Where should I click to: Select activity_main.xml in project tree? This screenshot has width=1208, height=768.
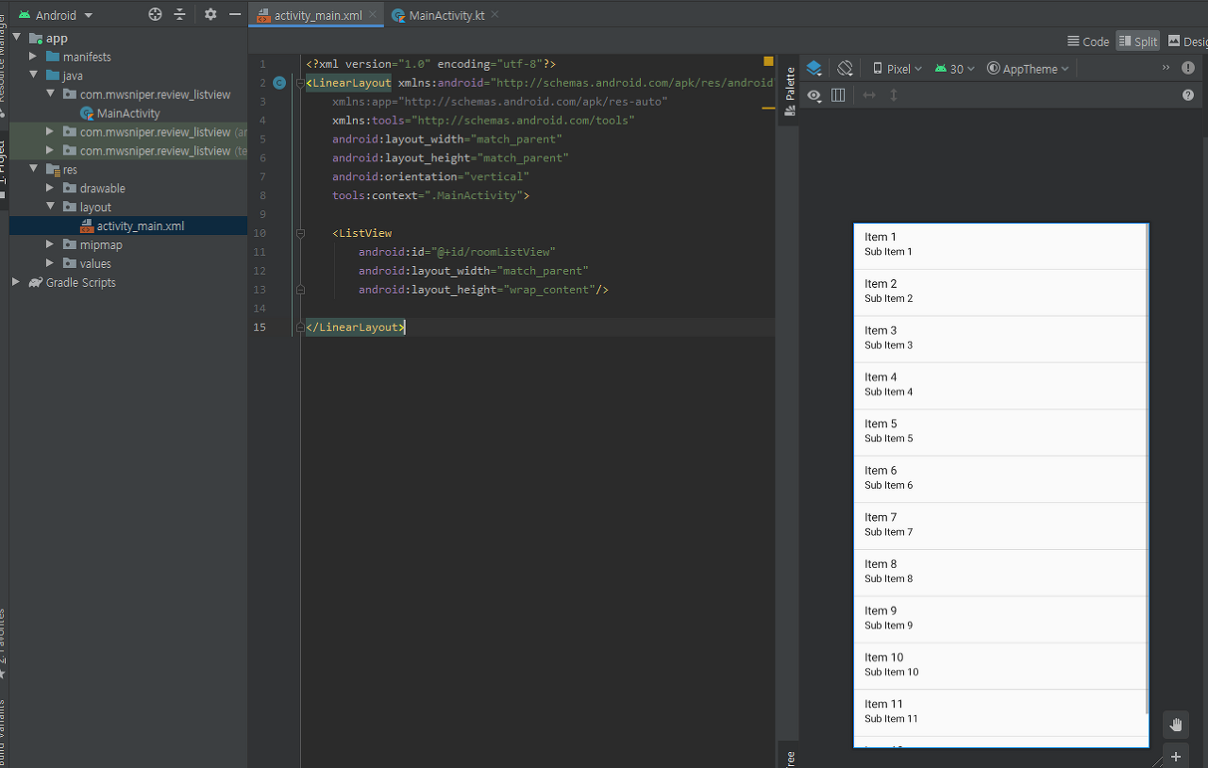pyautogui.click(x=141, y=225)
